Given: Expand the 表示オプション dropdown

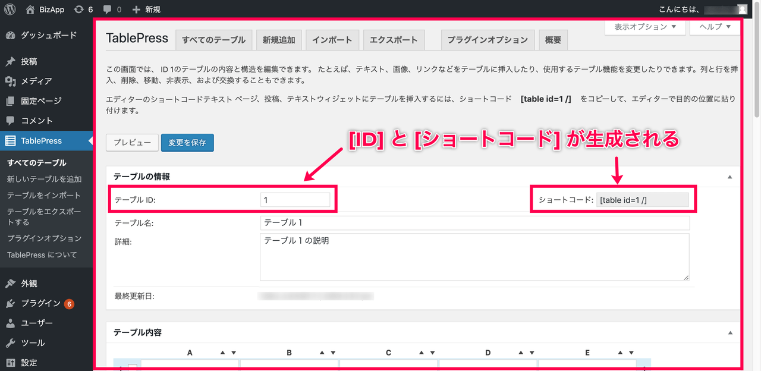Looking at the screenshot, I should tap(645, 27).
